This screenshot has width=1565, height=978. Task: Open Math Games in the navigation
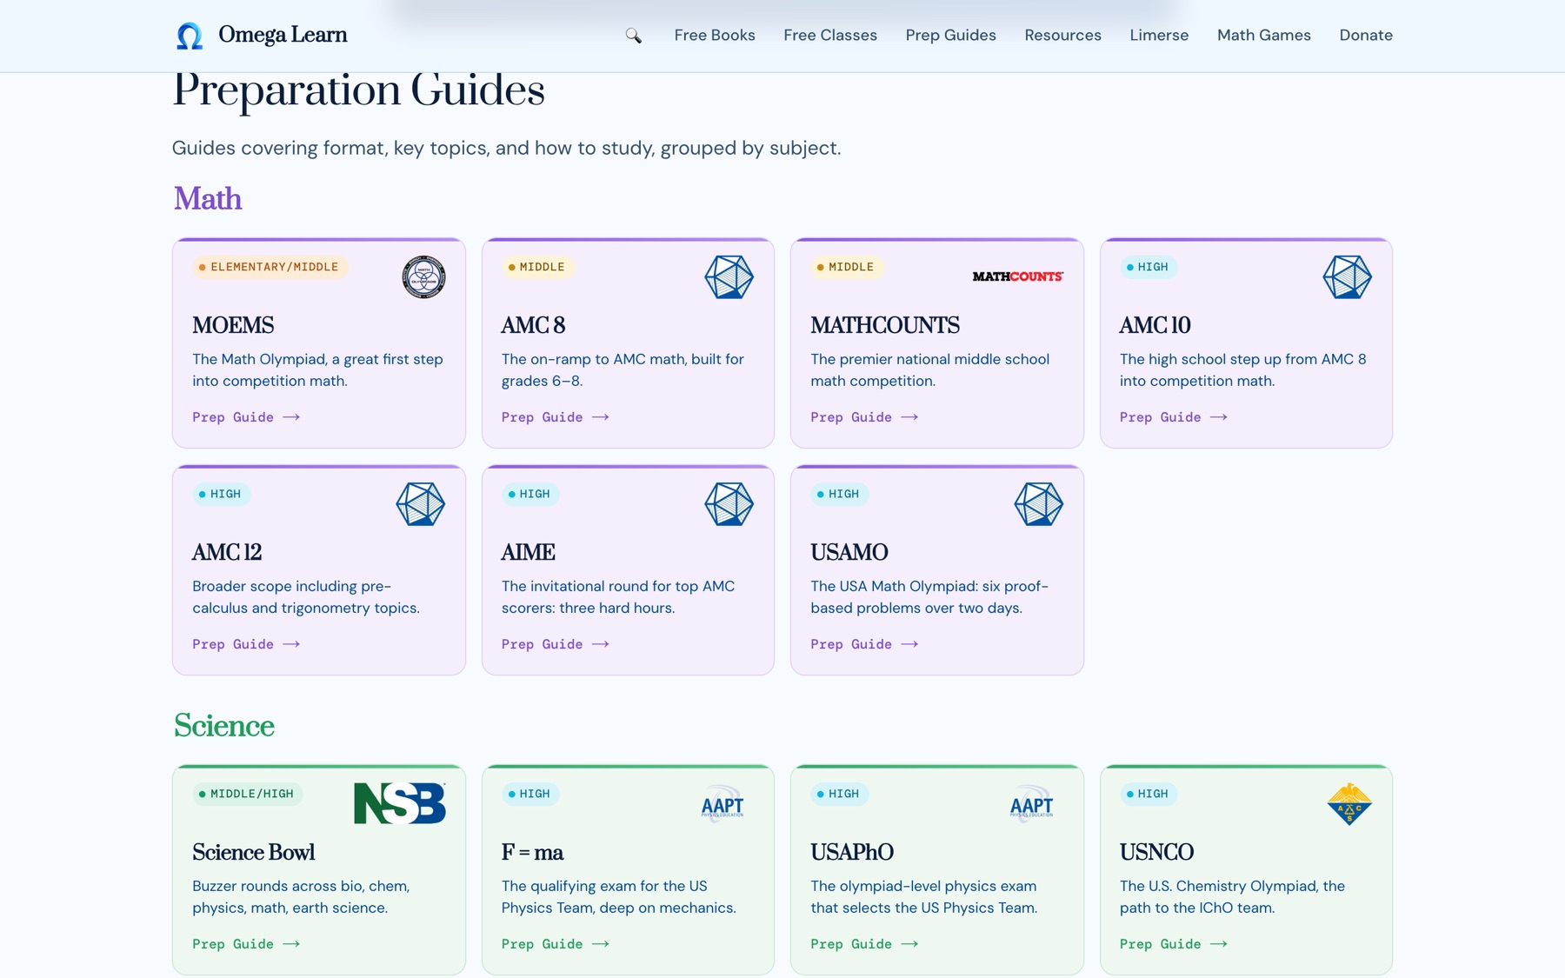[x=1263, y=36]
